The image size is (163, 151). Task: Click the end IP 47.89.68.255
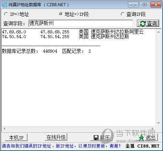point(55,32)
